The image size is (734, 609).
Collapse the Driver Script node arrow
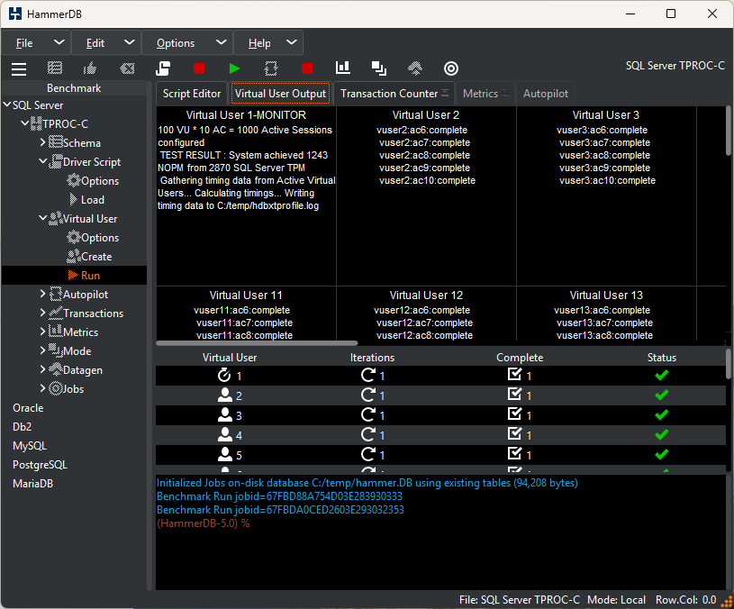[x=42, y=161]
